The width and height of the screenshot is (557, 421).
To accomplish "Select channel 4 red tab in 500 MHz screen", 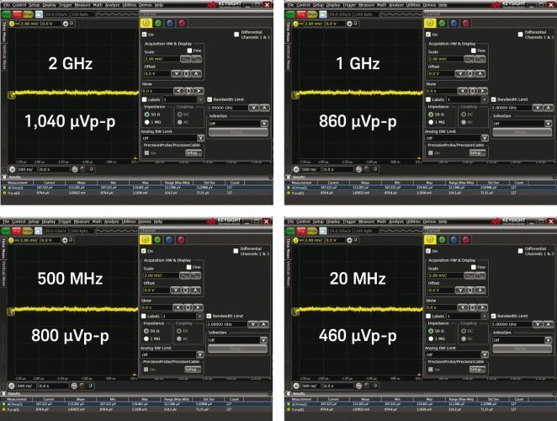I will click(181, 240).
